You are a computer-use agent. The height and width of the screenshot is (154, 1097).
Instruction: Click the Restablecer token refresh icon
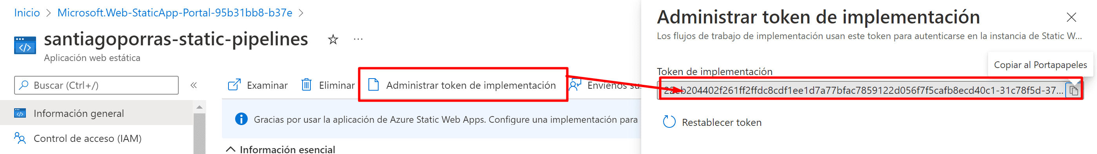pos(669,122)
